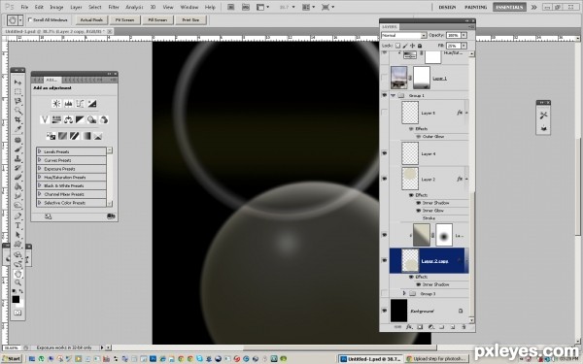Image resolution: width=583 pixels, height=364 pixels.
Task: Toggle visibility of Layer 1
Action: tap(385, 78)
